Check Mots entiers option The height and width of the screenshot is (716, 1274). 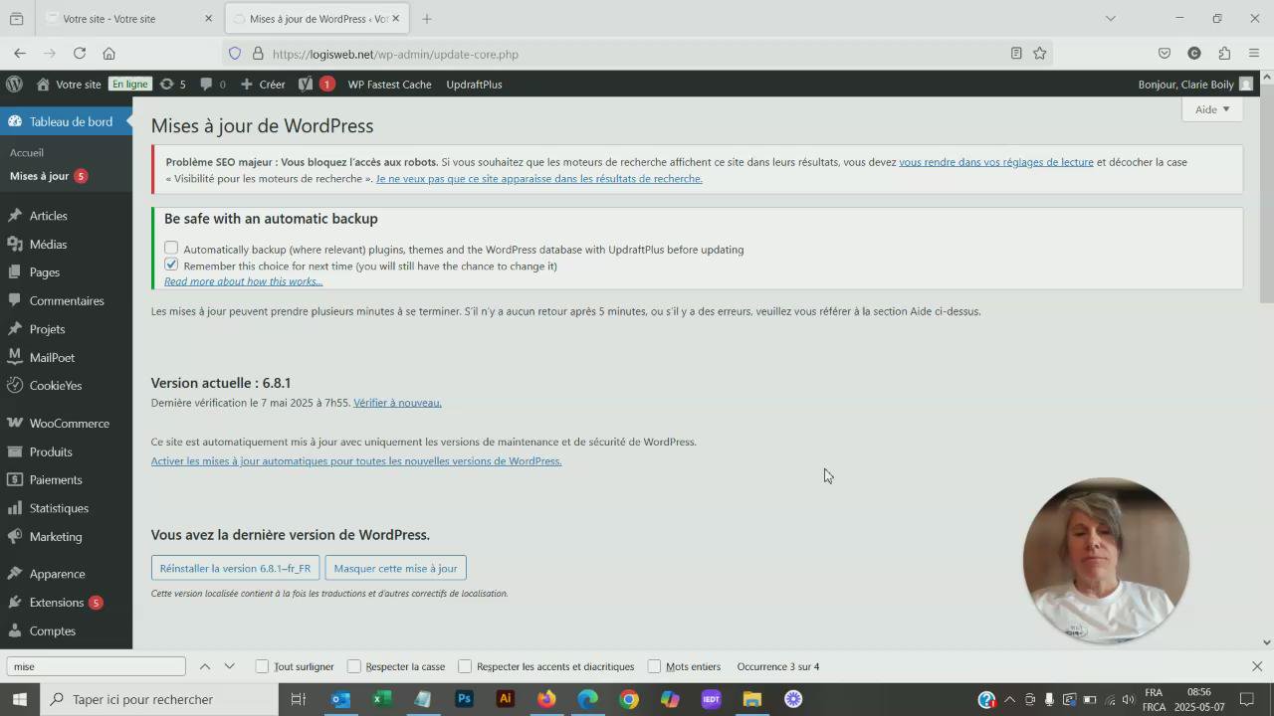point(654,666)
